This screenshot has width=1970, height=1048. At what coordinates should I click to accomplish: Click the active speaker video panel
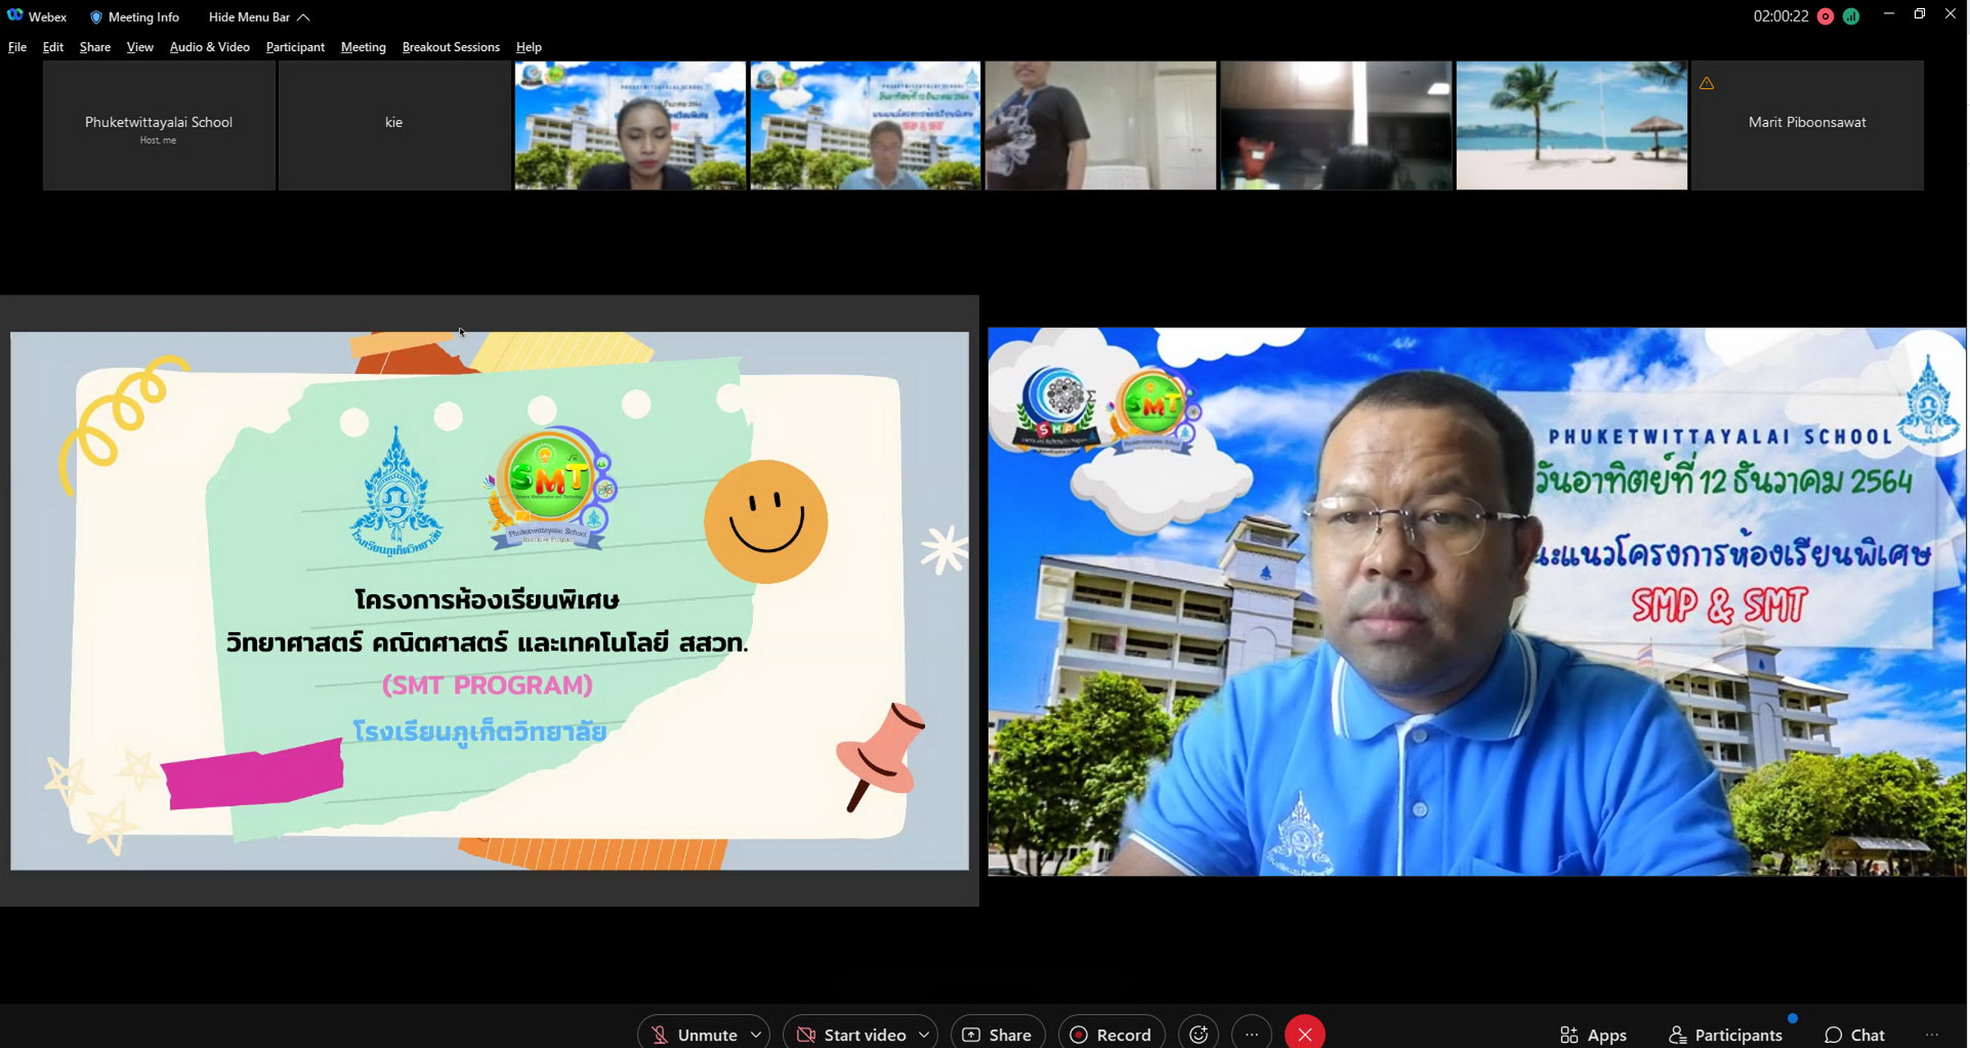coord(1477,602)
